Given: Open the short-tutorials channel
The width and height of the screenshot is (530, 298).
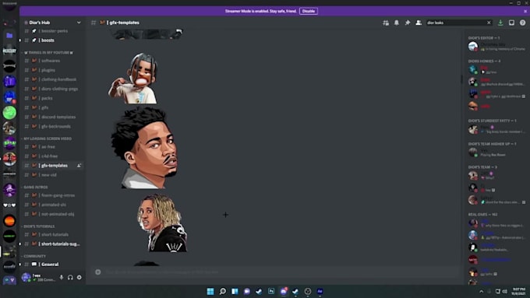Looking at the screenshot, I should point(52,234).
